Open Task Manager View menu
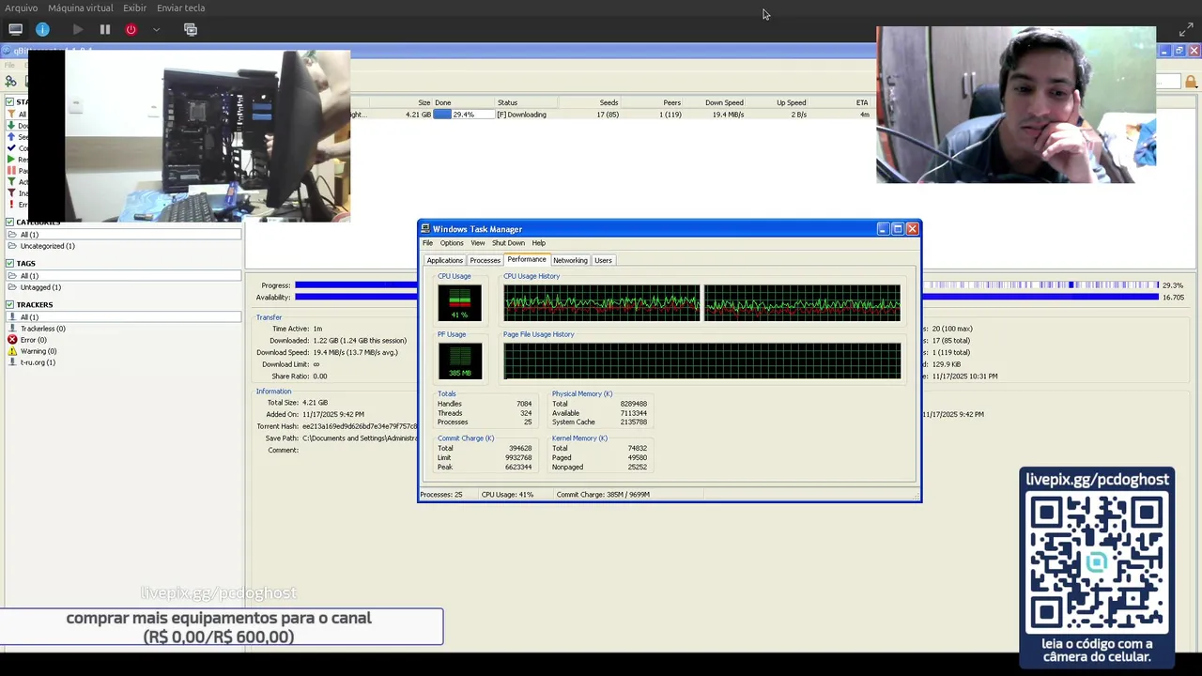Screen dimensions: 1202x676 point(478,243)
